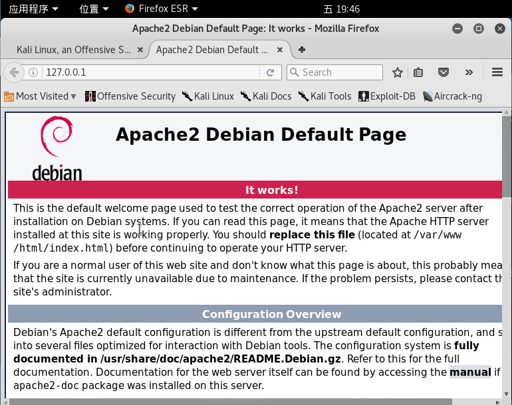Screen dimensions: 512x405
Task: Open the Aircrack-ng bookmark
Action: pos(452,96)
